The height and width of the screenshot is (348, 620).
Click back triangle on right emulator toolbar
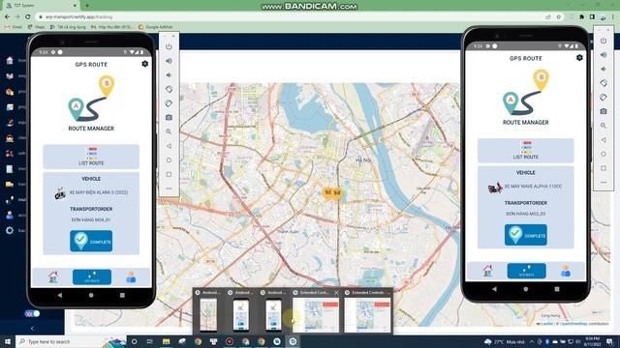[x=604, y=139]
